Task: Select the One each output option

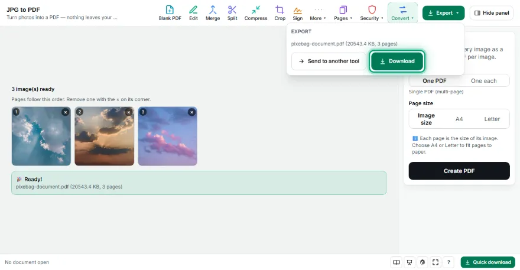Action: tap(483, 80)
